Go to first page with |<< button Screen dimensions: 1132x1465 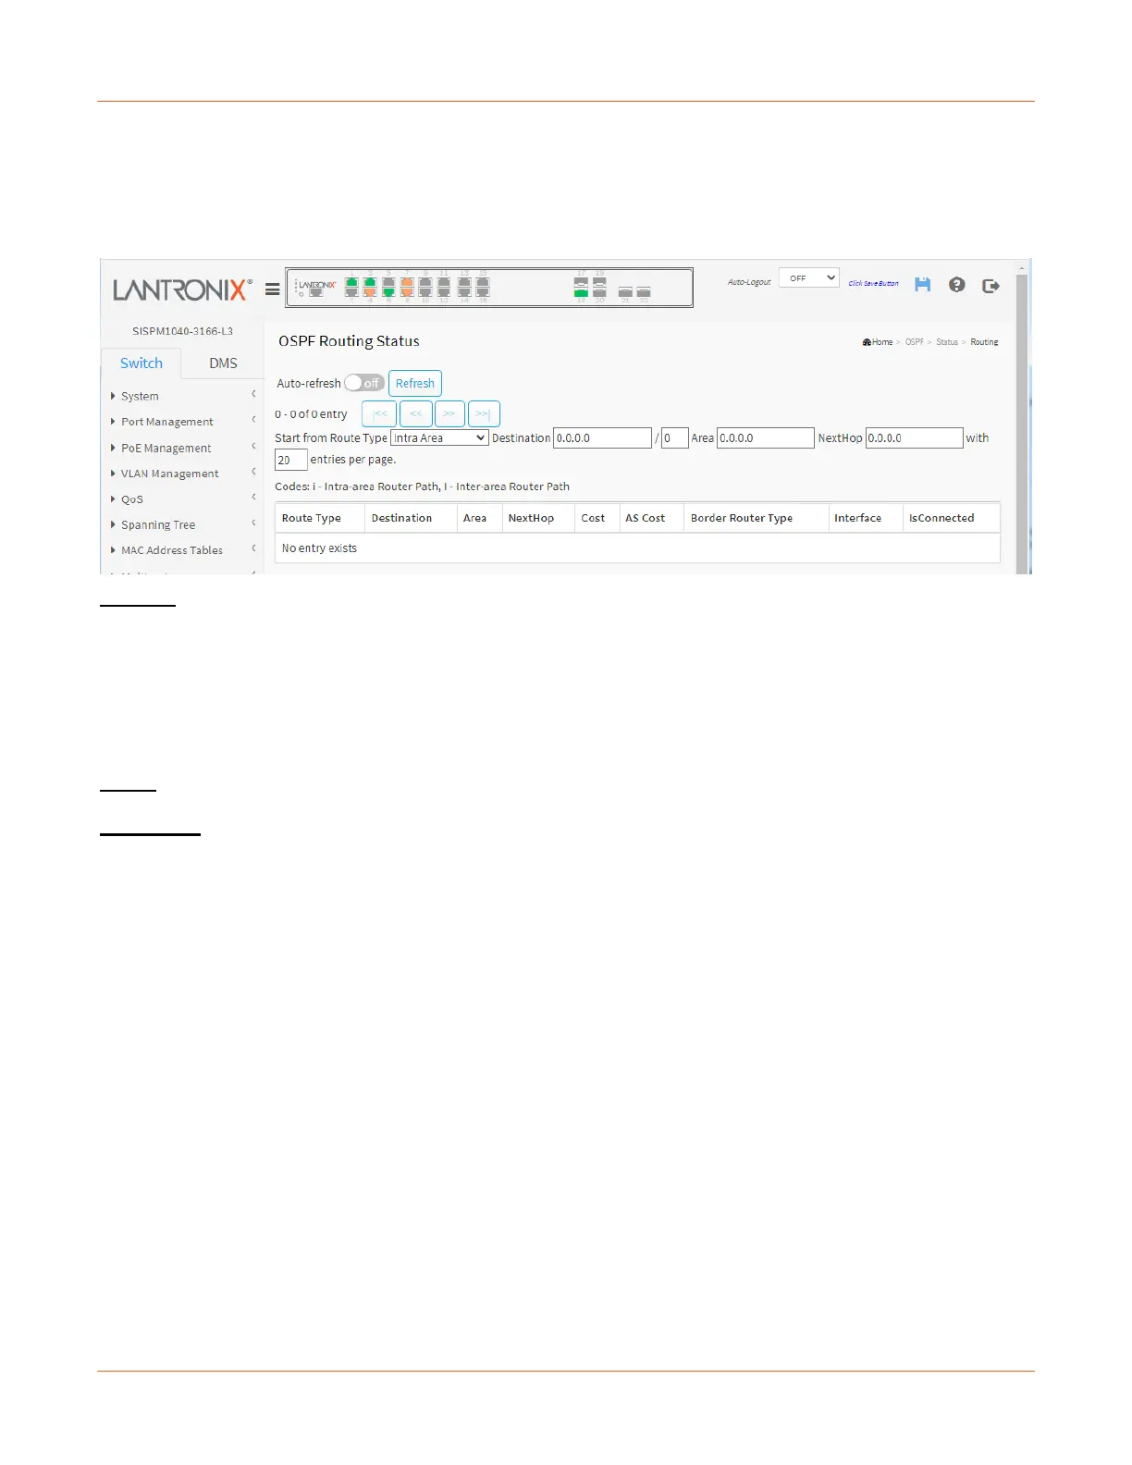coord(379,413)
